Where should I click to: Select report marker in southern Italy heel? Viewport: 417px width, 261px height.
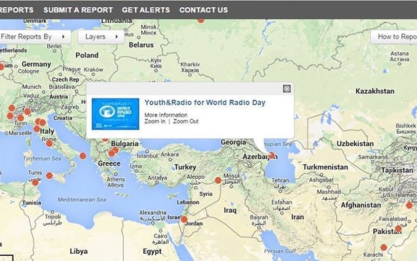coord(82,156)
